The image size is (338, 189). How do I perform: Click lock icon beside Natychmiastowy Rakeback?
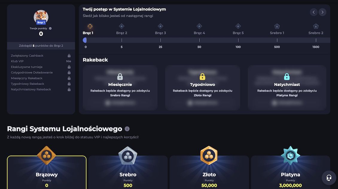click(69, 89)
